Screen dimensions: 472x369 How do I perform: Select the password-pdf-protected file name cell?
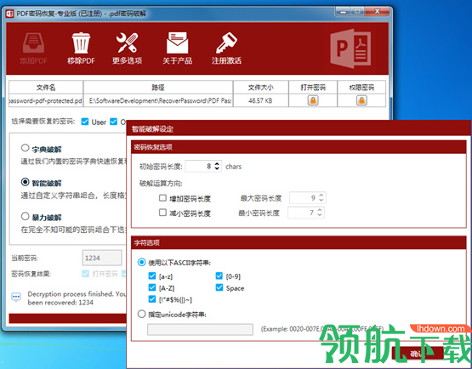coord(46,100)
